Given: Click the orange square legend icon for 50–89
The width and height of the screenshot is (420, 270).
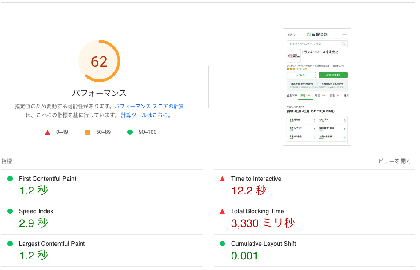Looking at the screenshot, I should pyautogui.click(x=87, y=132).
